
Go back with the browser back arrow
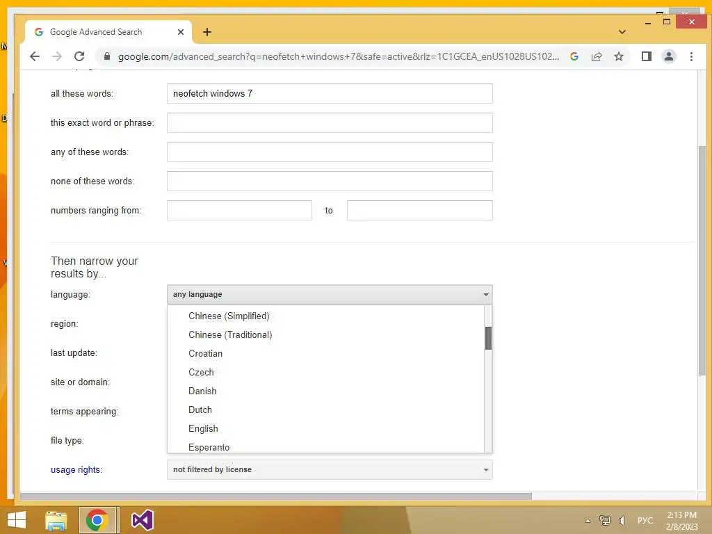point(35,56)
